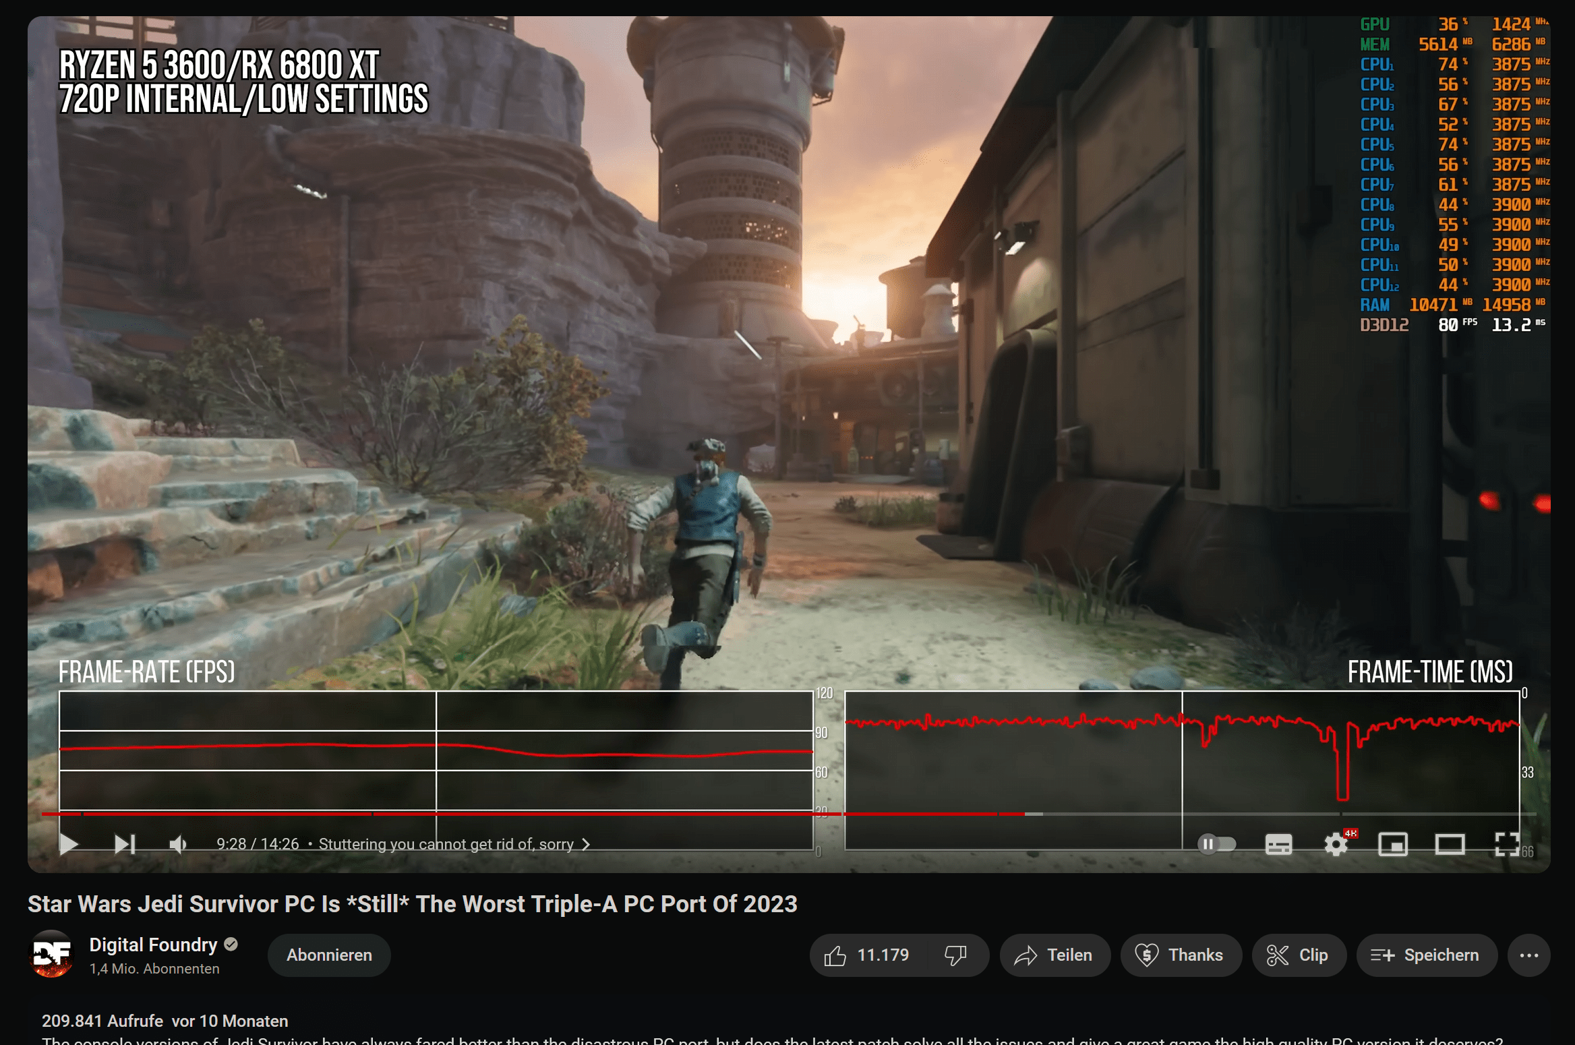The image size is (1575, 1045).
Task: Expand chapter 'Stuttering you cannot get rid of'
Action: coord(454,844)
